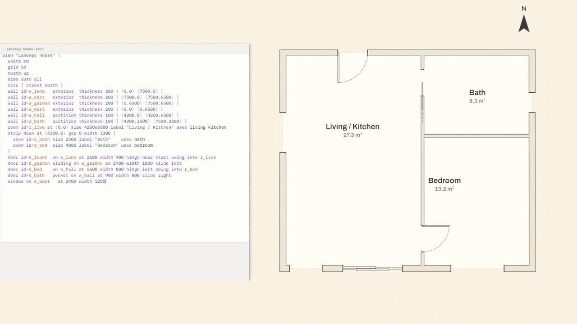Select the laneway-house.arch file tab
Viewport: 577px width, 324px height.
[x=25, y=49]
